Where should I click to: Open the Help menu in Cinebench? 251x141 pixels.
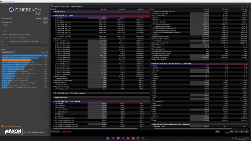[x=6, y=4]
